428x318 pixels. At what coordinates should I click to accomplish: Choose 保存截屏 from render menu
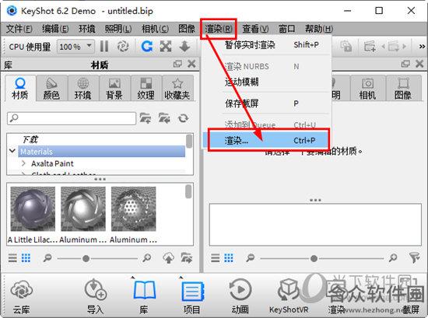[267, 103]
